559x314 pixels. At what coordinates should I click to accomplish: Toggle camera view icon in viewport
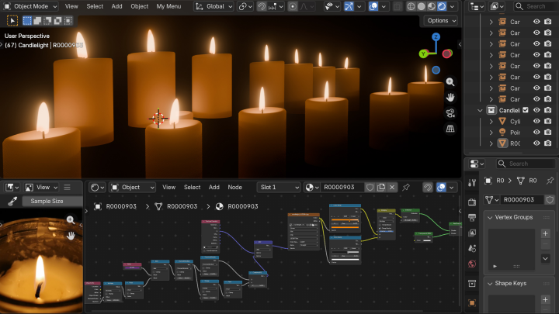click(x=450, y=113)
